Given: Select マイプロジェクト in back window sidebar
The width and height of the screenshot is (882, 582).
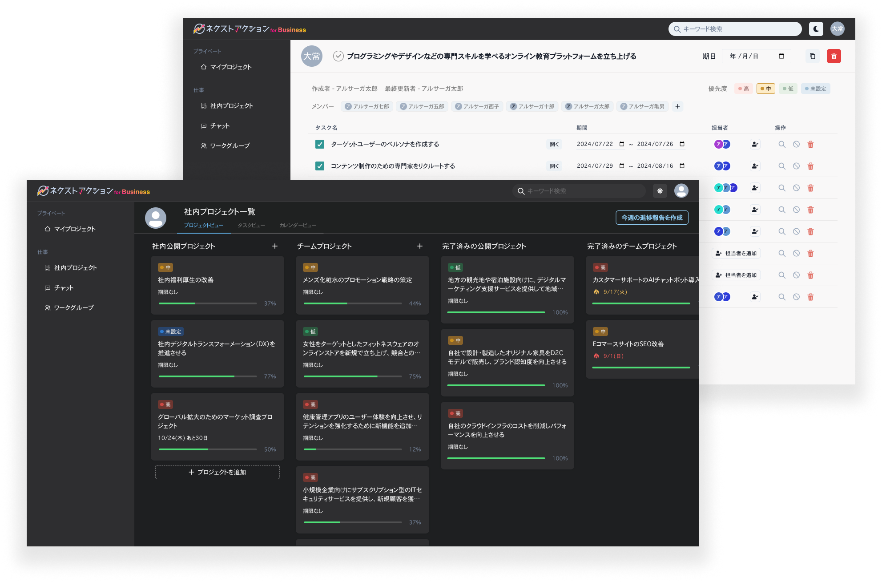Looking at the screenshot, I should pos(226,67).
